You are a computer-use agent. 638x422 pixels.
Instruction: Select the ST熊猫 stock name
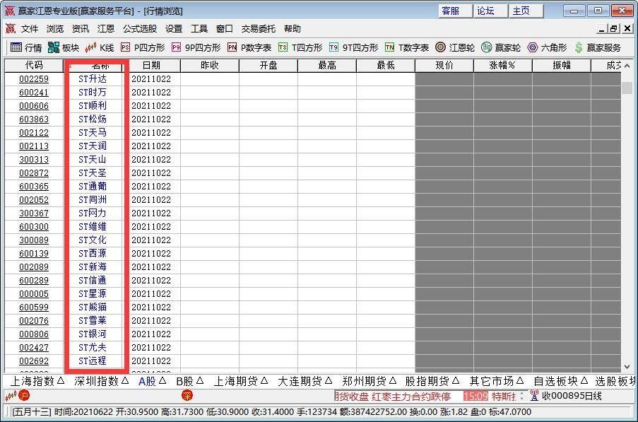pyautogui.click(x=93, y=307)
